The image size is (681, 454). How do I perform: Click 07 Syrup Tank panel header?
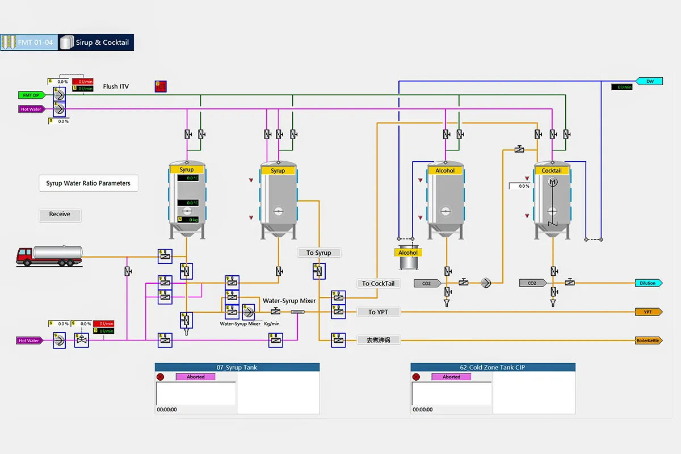click(237, 367)
